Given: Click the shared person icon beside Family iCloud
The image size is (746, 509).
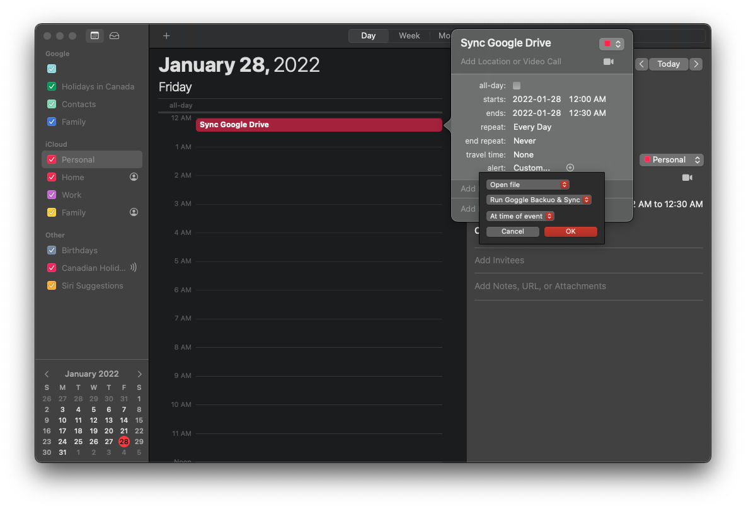Looking at the screenshot, I should click(x=134, y=212).
